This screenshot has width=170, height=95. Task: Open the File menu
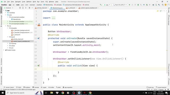(x=5, y=2)
